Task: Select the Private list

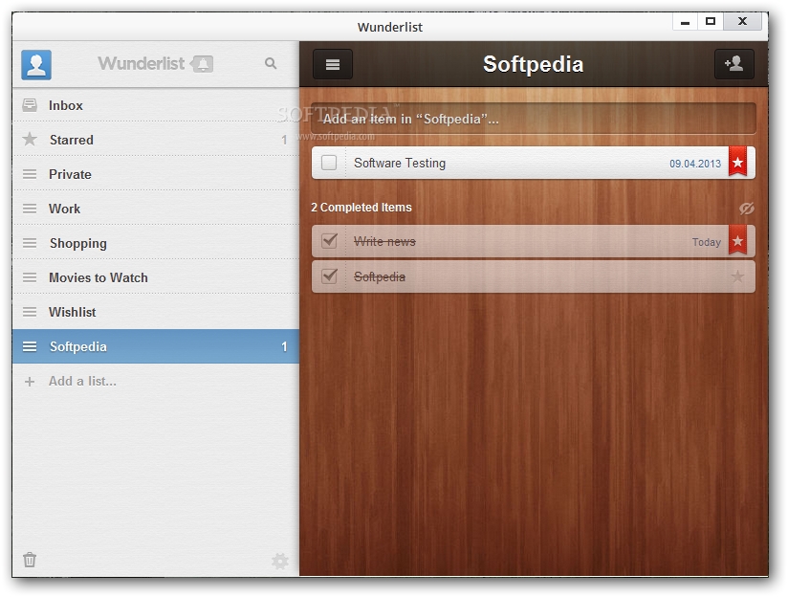Action: (x=156, y=174)
